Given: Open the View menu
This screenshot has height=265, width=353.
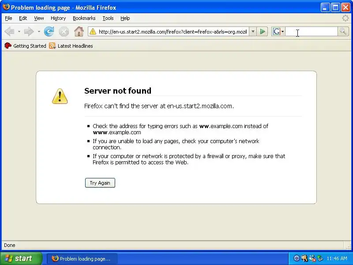Looking at the screenshot, I should pos(39,18).
